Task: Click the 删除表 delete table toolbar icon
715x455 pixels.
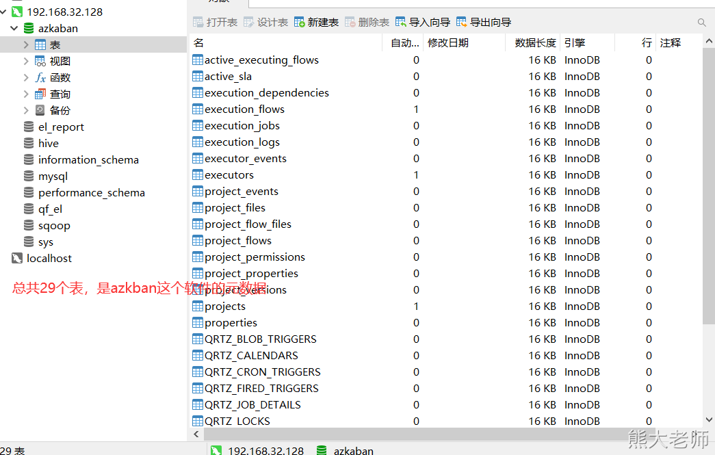Action: tap(350, 23)
